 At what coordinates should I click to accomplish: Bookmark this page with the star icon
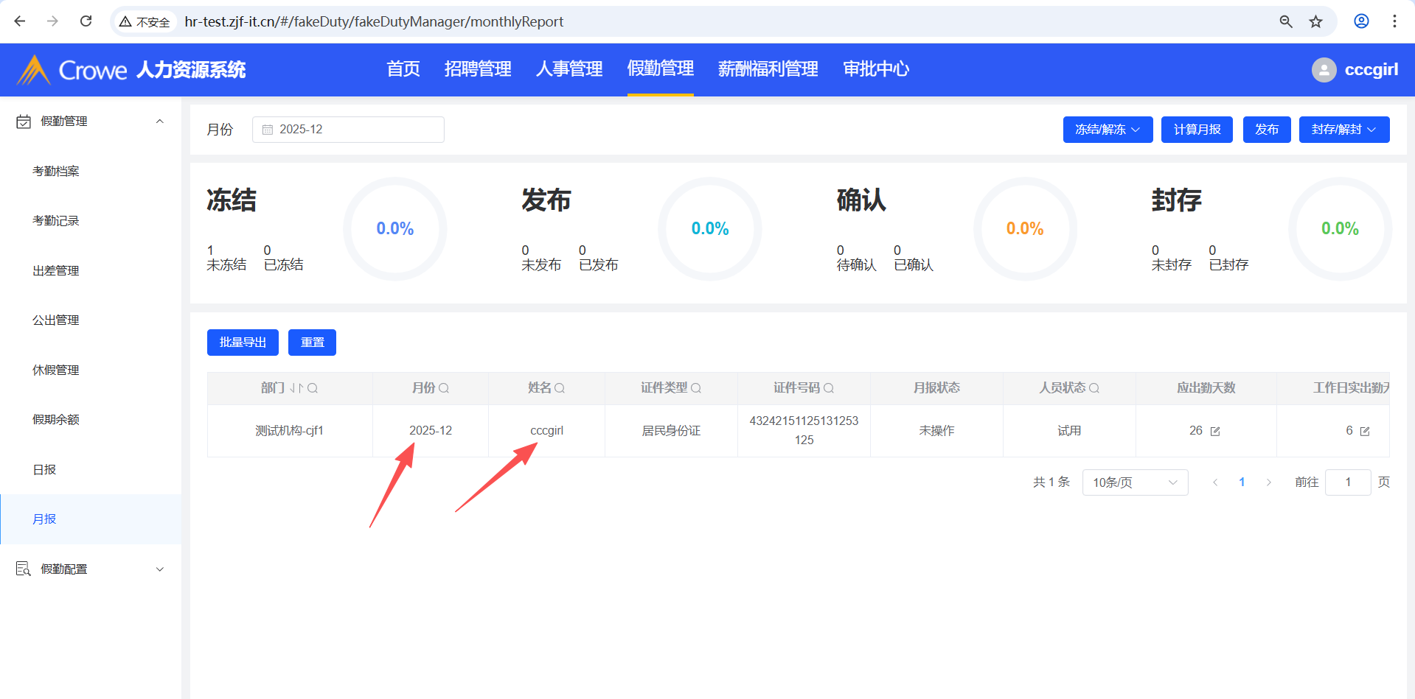point(1316,21)
